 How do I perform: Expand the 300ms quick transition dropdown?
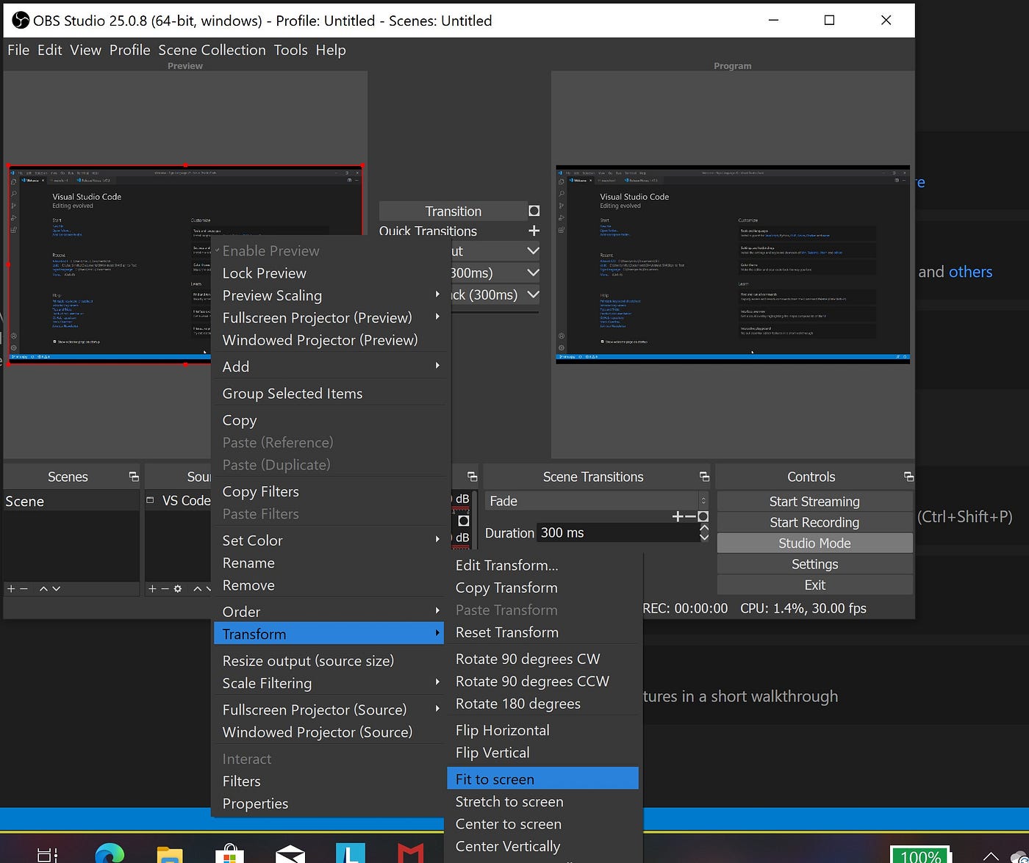coord(533,272)
